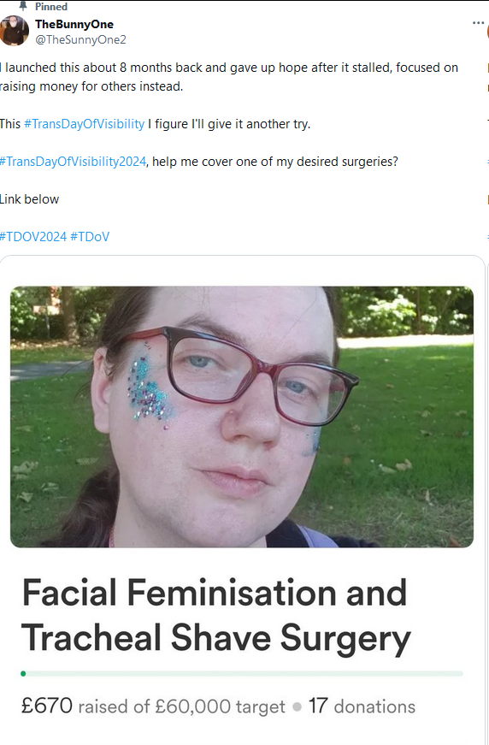The image size is (489, 745).
Task: Click the 17 donations count
Action: pos(362,706)
